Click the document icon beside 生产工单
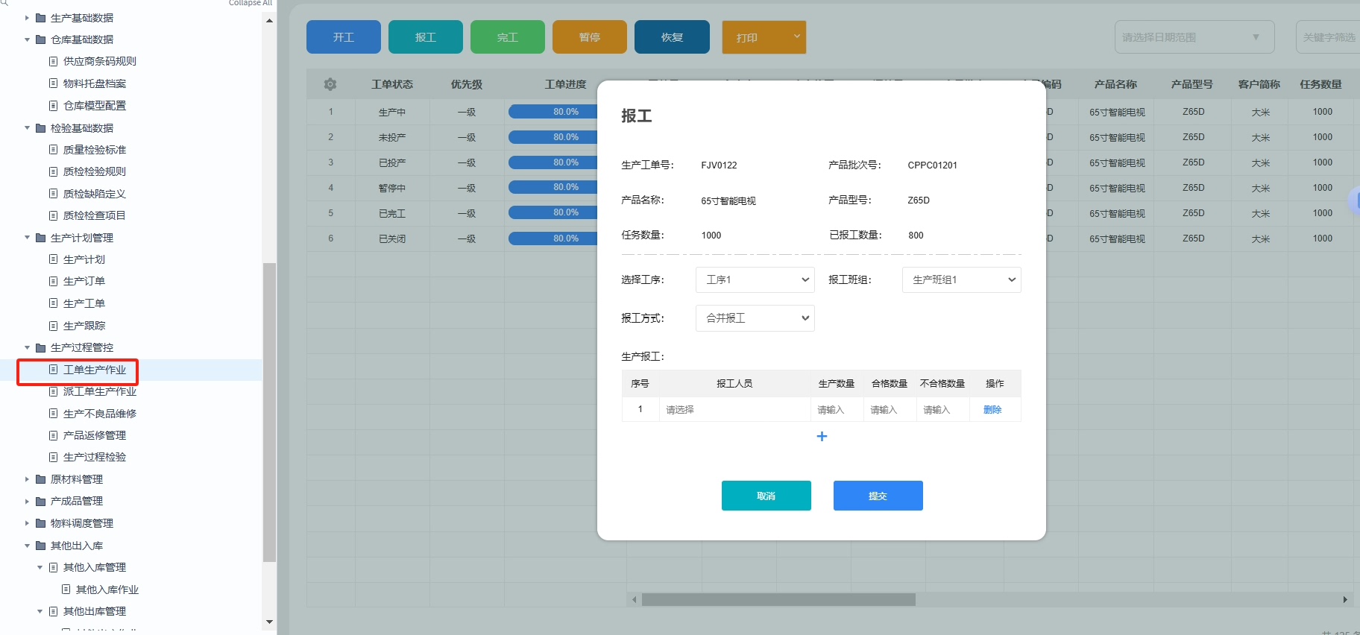The height and width of the screenshot is (635, 1360). 53,303
